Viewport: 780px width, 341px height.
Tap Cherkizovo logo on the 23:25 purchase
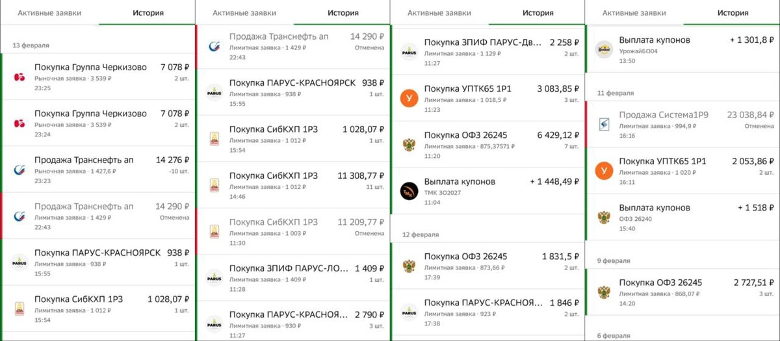[x=19, y=77]
